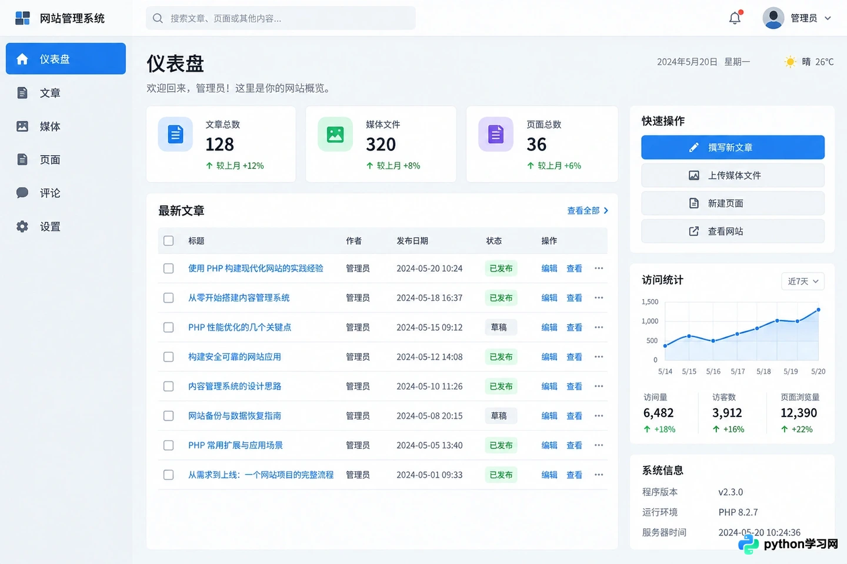The height and width of the screenshot is (564, 847).
Task: Click the sun weather icon
Action: [x=791, y=62]
